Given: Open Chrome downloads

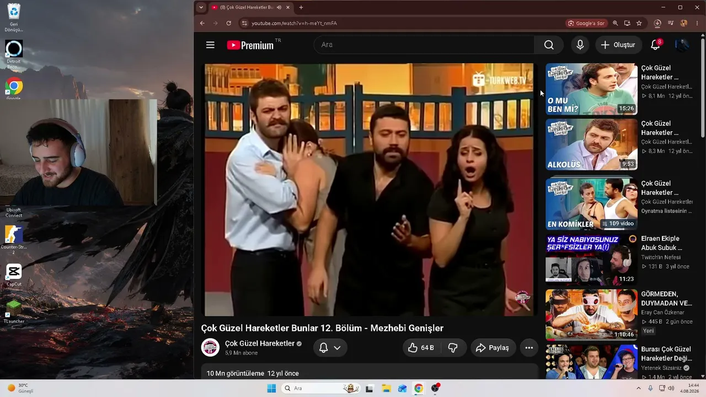Looking at the screenshot, I should coord(657,23).
